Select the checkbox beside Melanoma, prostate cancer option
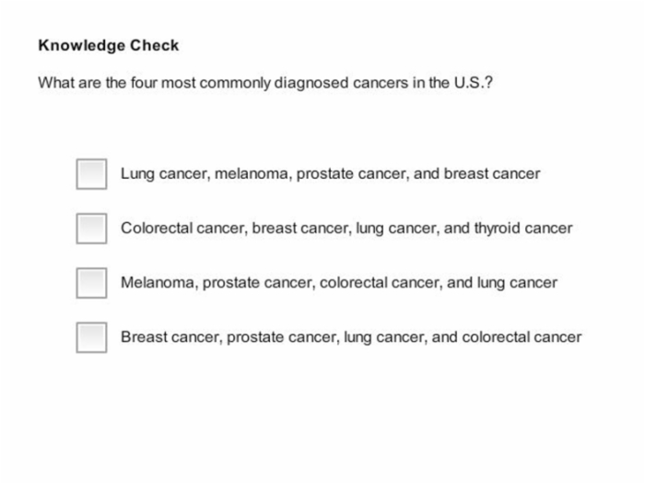 tap(91, 283)
